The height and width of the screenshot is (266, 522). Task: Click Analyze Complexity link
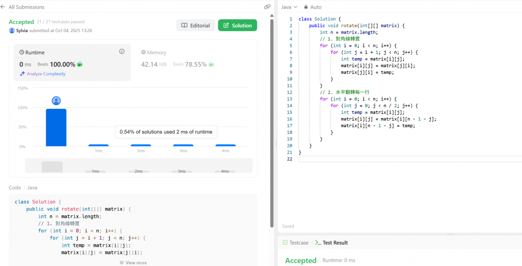(x=46, y=74)
